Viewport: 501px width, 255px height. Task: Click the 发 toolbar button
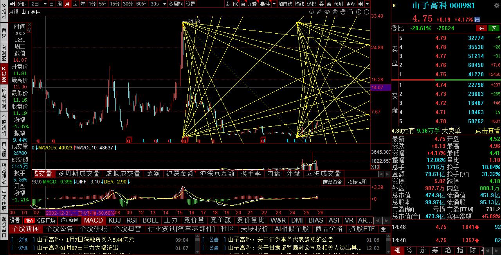pyautogui.click(x=228, y=4)
